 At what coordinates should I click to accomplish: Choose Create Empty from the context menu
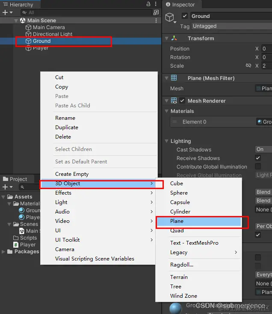72,174
